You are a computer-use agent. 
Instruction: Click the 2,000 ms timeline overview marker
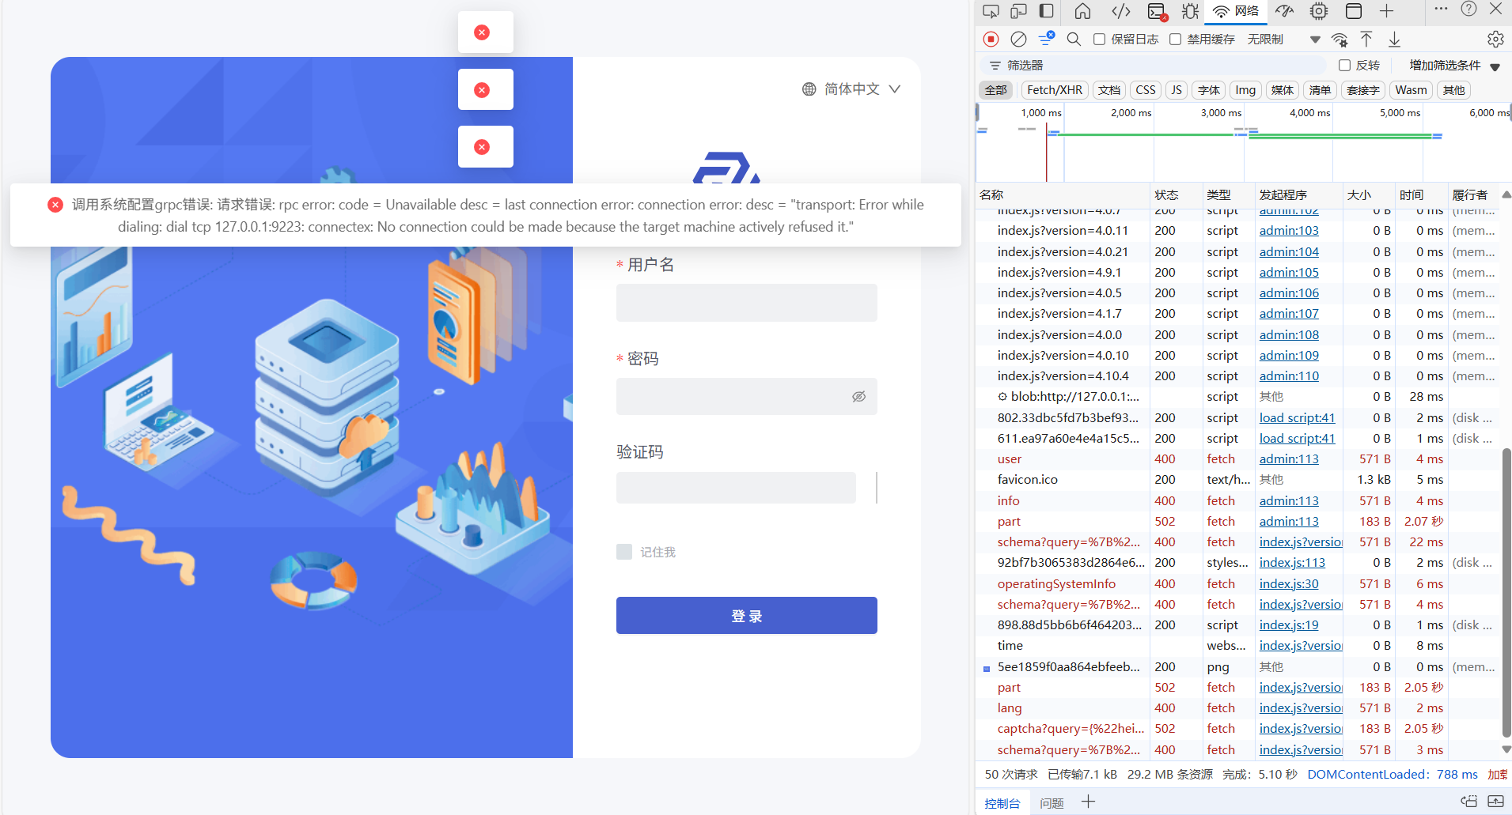click(1131, 113)
